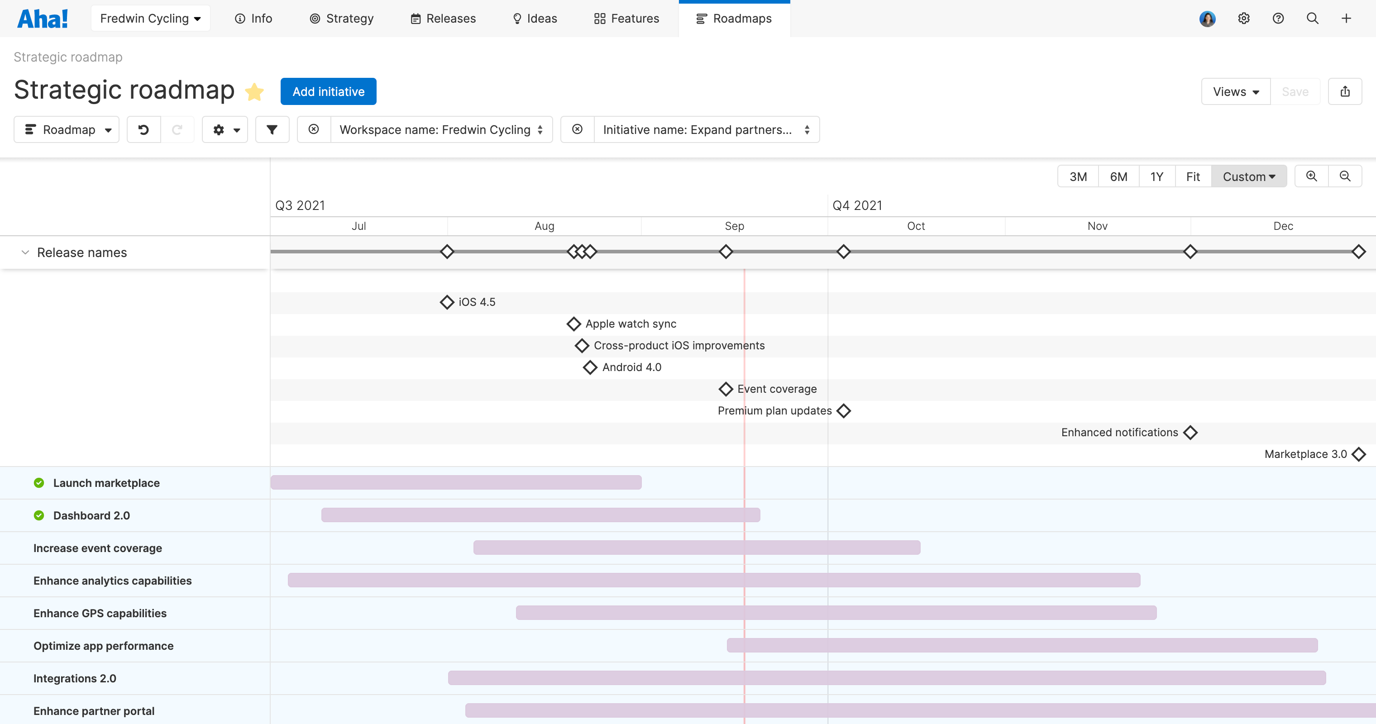Click the green status circle on Dashboard 2.0
1376x724 pixels.
click(x=38, y=515)
